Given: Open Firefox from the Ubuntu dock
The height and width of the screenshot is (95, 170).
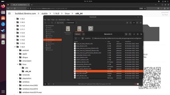Looking at the screenshot, I should click(x=3, y=6).
